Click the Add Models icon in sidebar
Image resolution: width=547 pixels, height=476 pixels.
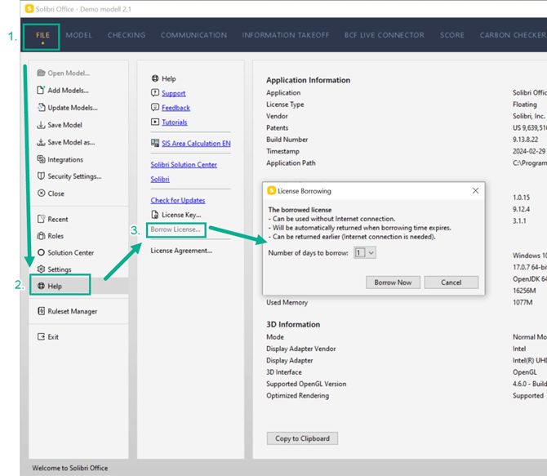41,91
